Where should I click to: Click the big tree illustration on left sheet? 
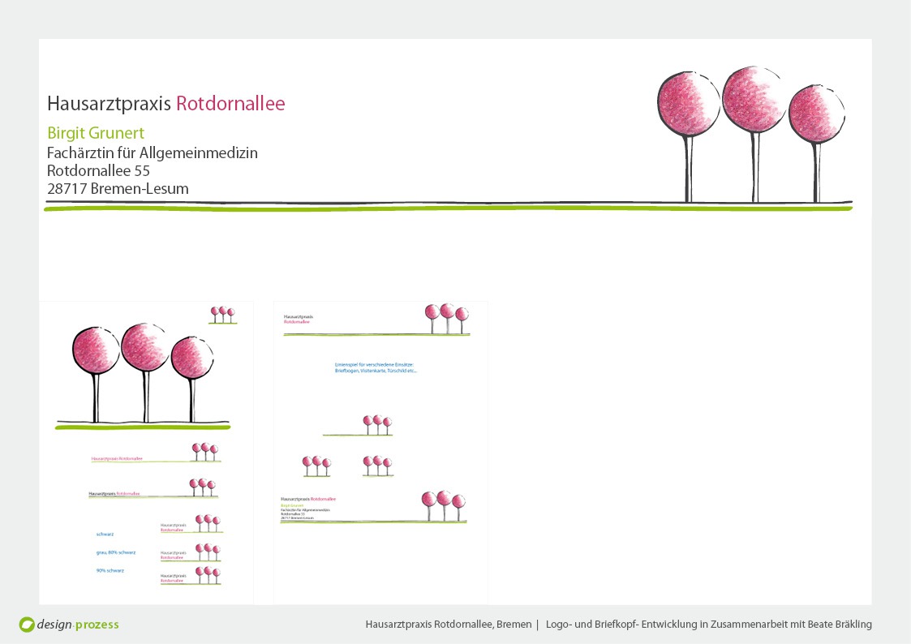pyautogui.click(x=144, y=373)
